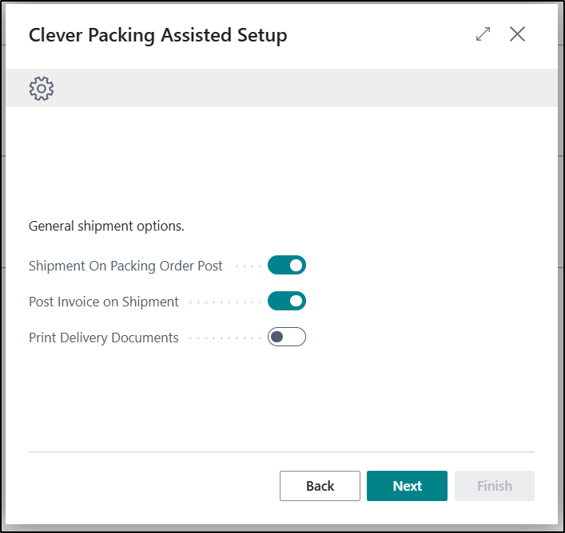The height and width of the screenshot is (533, 565).
Task: Click the Print Delivery Documents label
Action: (104, 338)
